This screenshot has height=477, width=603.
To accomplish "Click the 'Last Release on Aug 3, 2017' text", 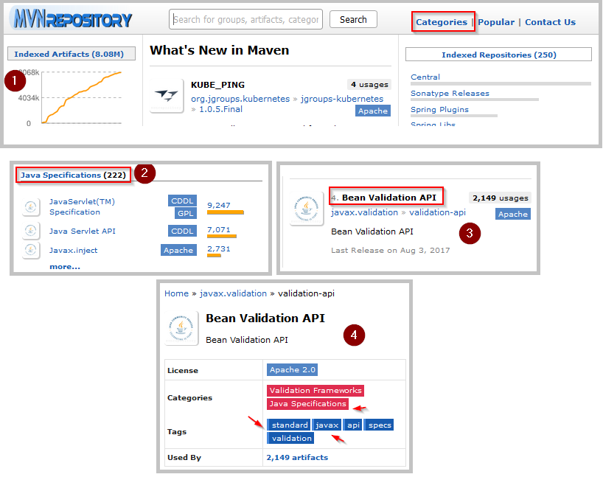I will [391, 251].
